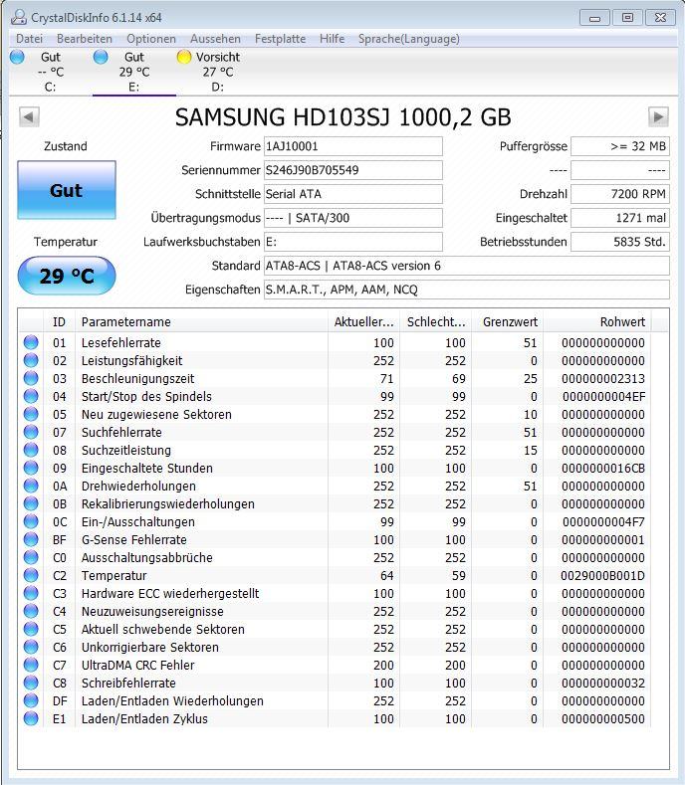Viewport: 685px width, 785px height.
Task: Go to previous disk with left arrow
Action: pyautogui.click(x=29, y=117)
